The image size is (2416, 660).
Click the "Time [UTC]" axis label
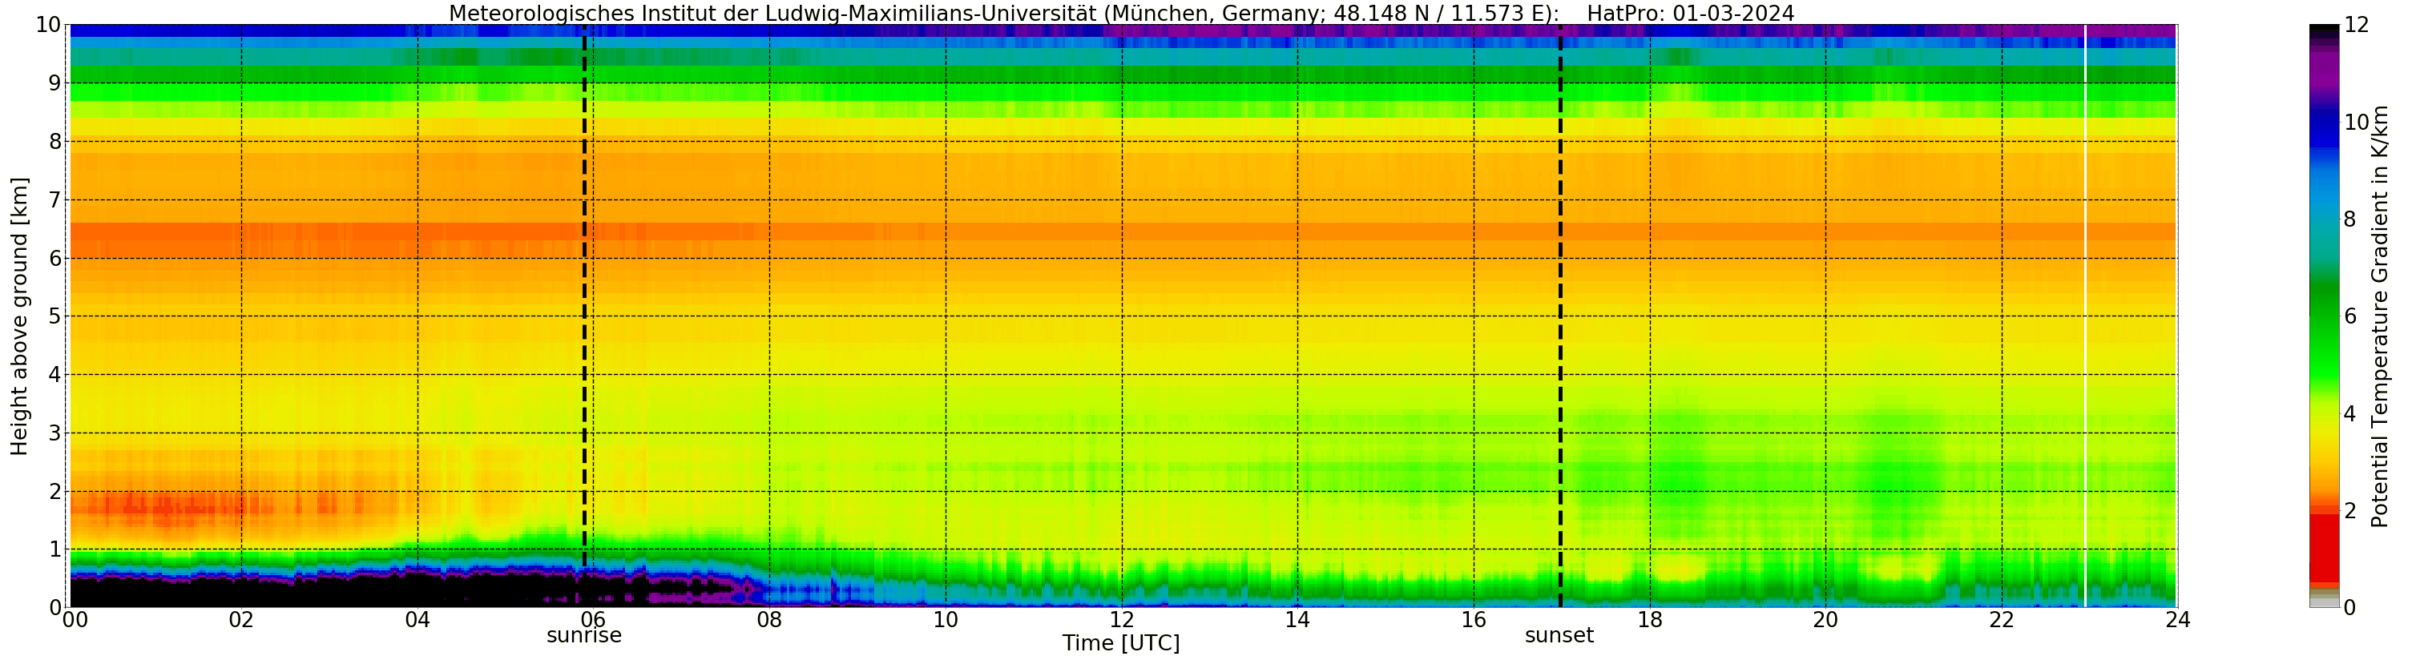point(1121,643)
